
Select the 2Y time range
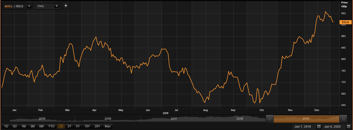tap(69, 126)
